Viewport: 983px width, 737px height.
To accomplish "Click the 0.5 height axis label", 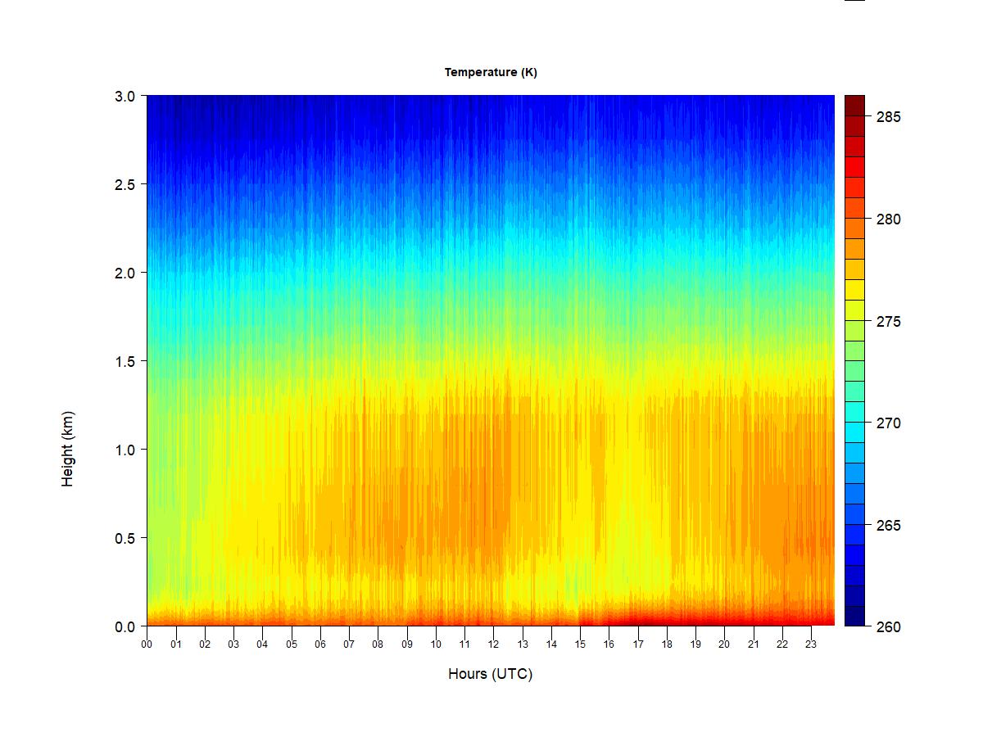I will 125,538.
